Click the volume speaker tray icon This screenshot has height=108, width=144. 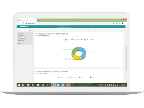click(x=119, y=85)
